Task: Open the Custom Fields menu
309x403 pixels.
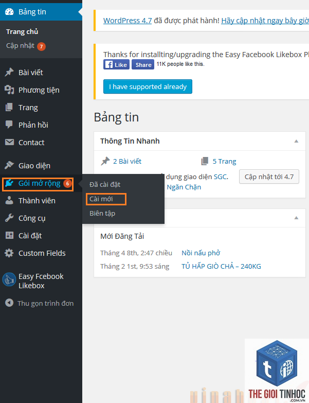Action: [41, 253]
